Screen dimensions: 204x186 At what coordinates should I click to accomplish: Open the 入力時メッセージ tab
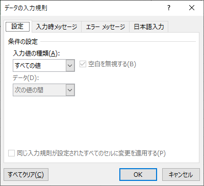pos(57,27)
